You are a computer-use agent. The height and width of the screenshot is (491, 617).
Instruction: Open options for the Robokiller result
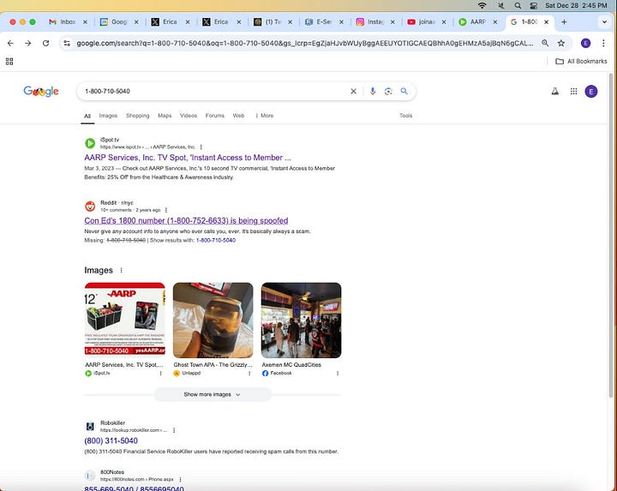pyautogui.click(x=174, y=430)
